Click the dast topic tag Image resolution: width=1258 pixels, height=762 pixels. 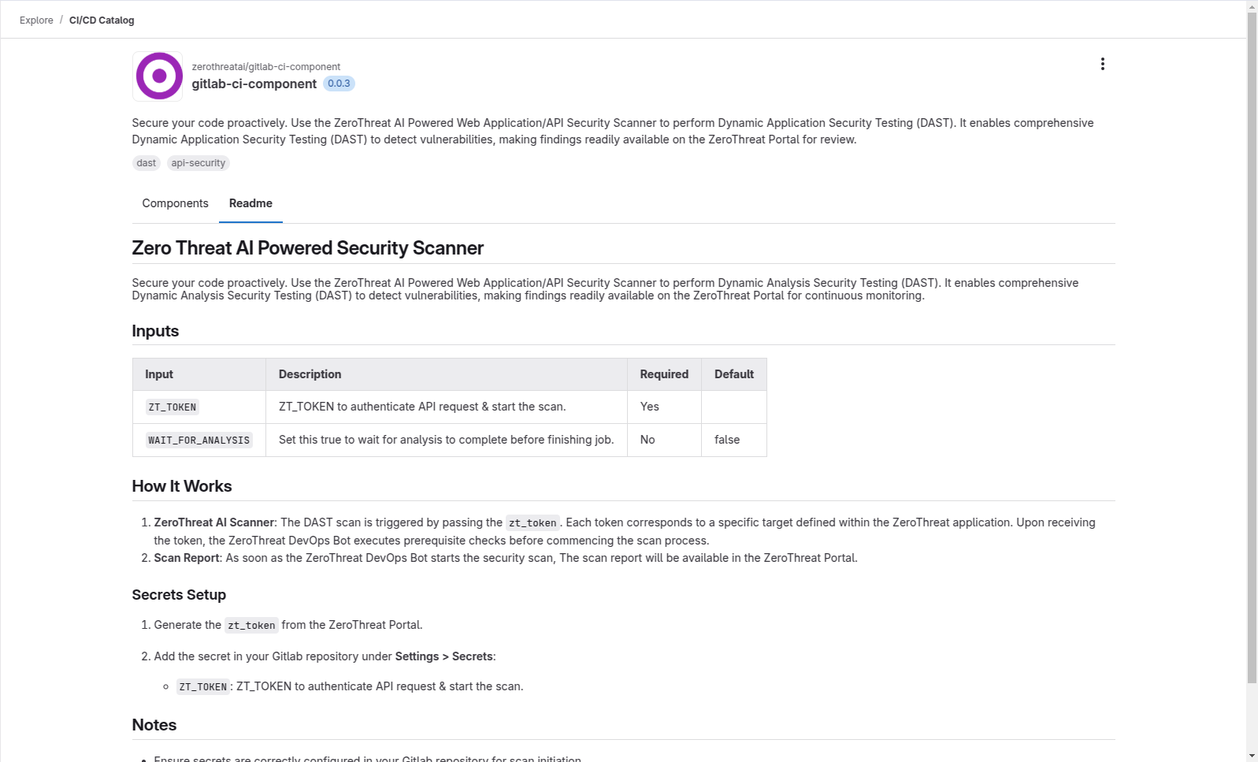coord(147,163)
